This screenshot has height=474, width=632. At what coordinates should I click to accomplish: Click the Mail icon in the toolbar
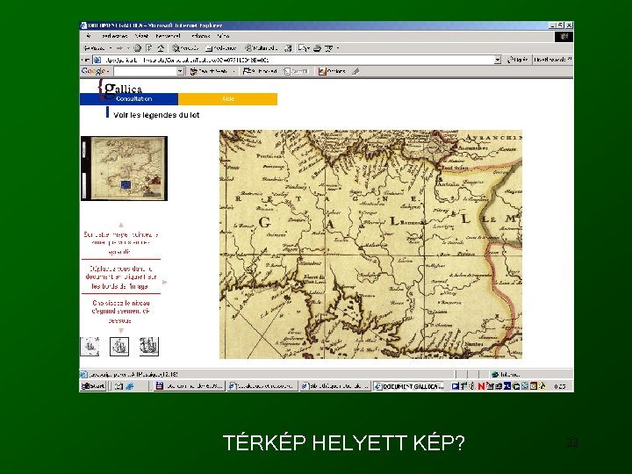point(302,48)
